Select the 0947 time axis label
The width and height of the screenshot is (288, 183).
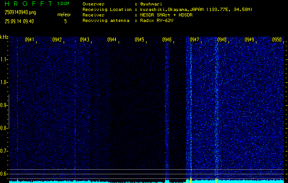pyautogui.click(x=194, y=40)
